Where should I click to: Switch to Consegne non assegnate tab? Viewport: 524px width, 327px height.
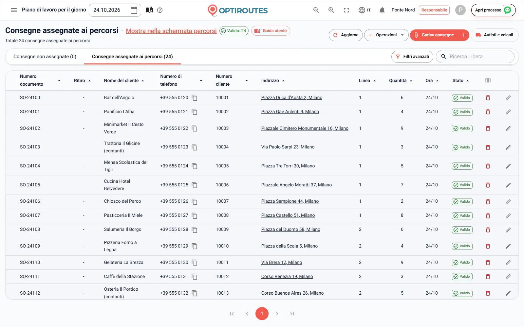click(45, 57)
